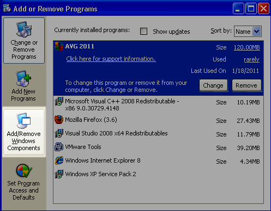The width and height of the screenshot is (271, 211).
Task: Click the Change button for AVG 2011
Action: pyautogui.click(x=213, y=85)
